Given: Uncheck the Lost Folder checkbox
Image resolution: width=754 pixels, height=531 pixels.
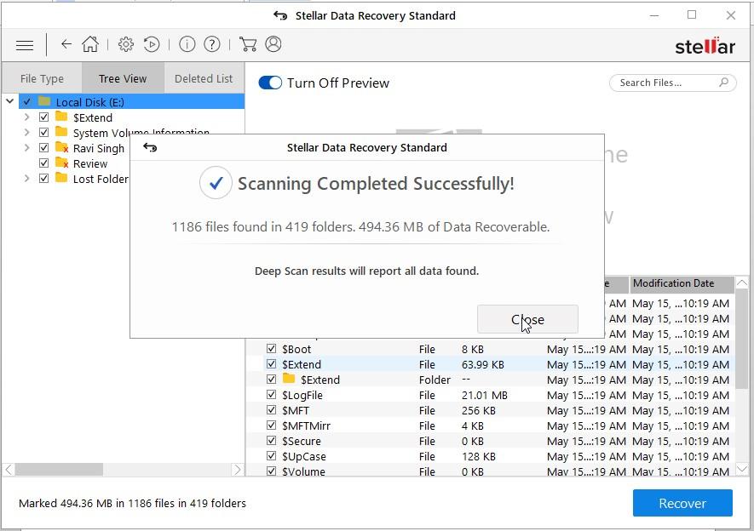Looking at the screenshot, I should point(43,179).
